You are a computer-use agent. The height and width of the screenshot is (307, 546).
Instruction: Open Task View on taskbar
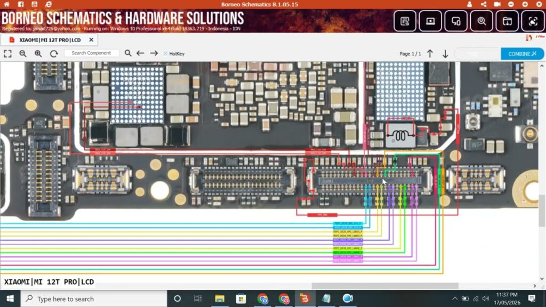pos(198,298)
